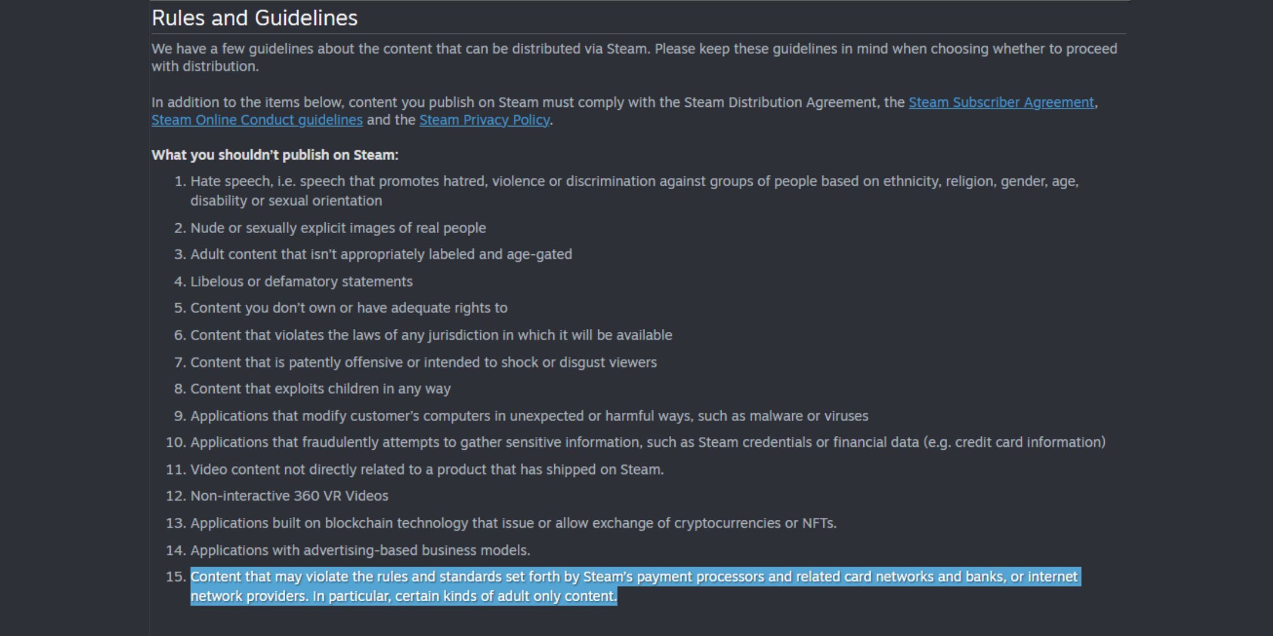
Task: Click the libelous or defamatory statements item
Action: click(x=301, y=282)
